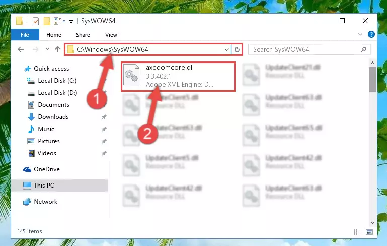Open the Help question mark icon
Viewport: 387px width, 246px height.
371,34
